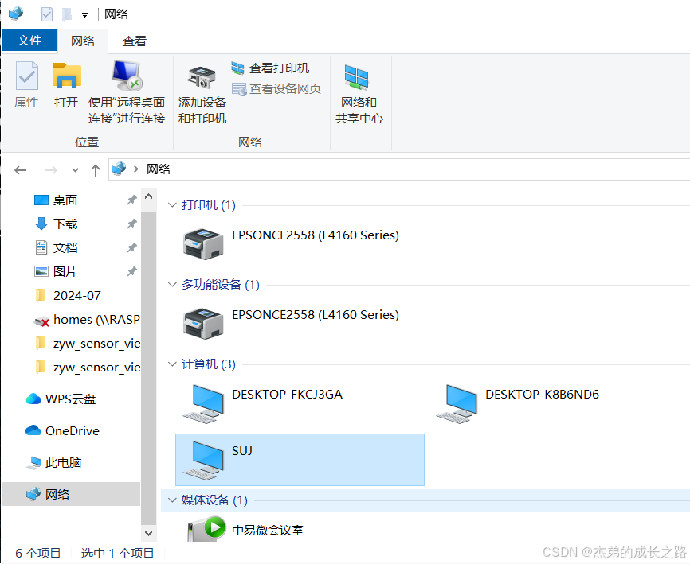The height and width of the screenshot is (564, 690).
Task: Unpin Downloads (下载) using its pin icon
Action: (x=131, y=224)
